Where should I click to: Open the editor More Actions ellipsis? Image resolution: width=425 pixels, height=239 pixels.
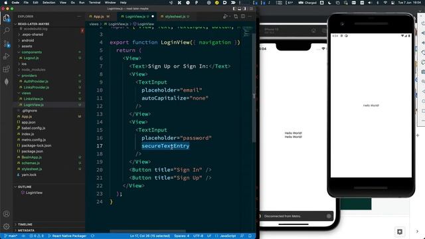tap(250, 17)
